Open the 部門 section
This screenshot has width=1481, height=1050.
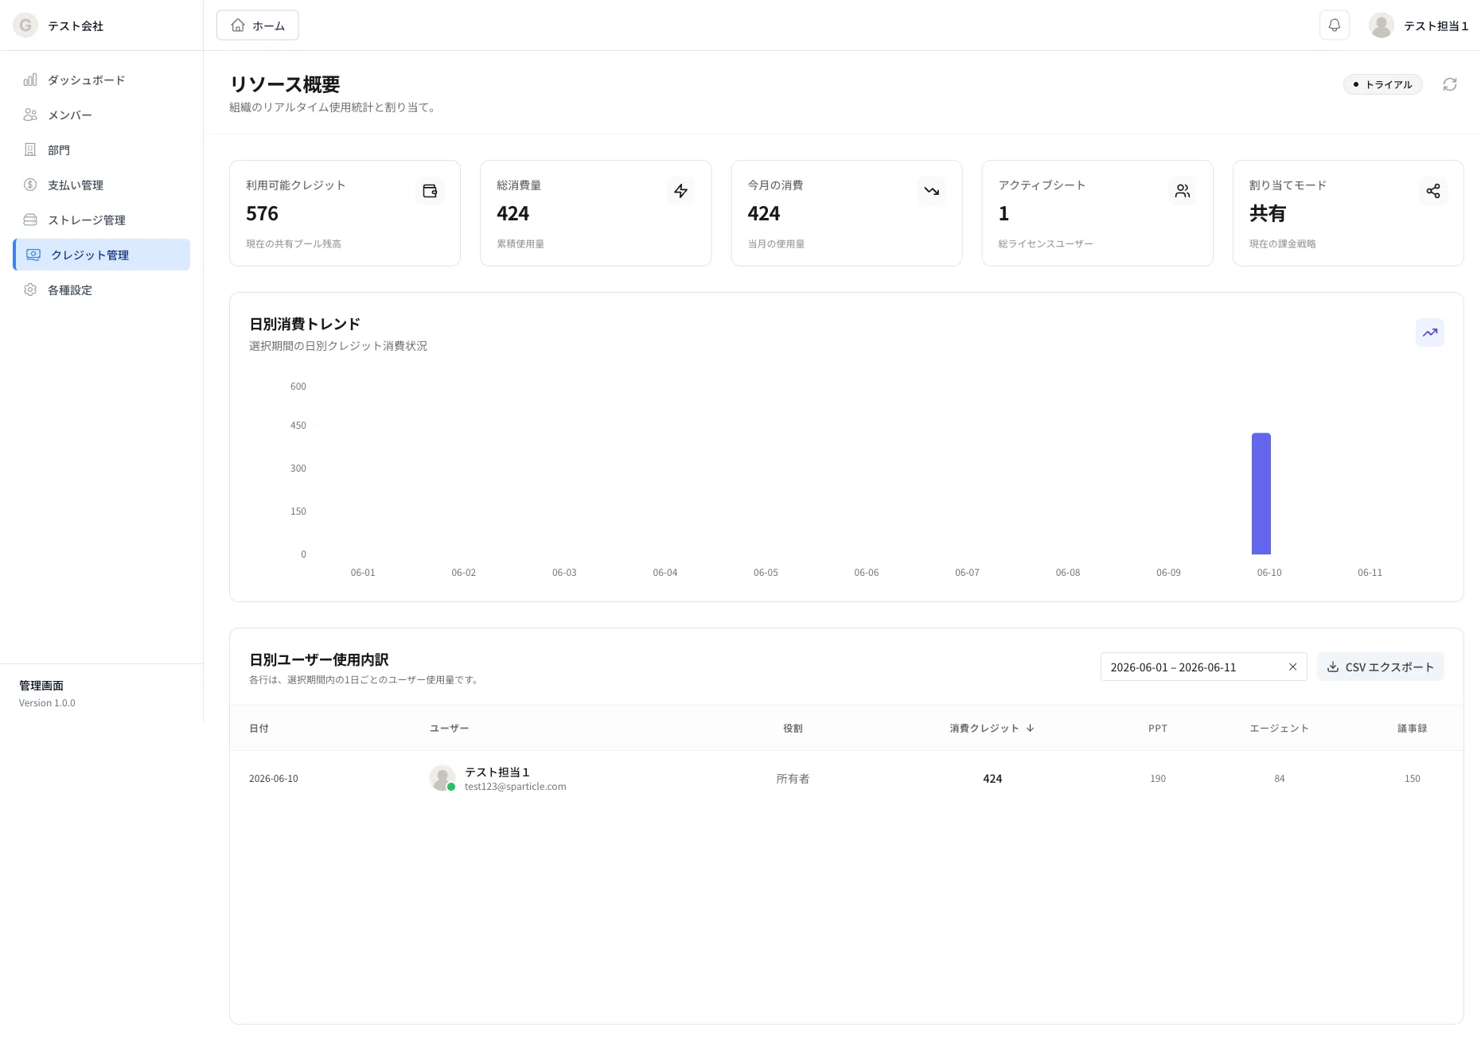102,150
